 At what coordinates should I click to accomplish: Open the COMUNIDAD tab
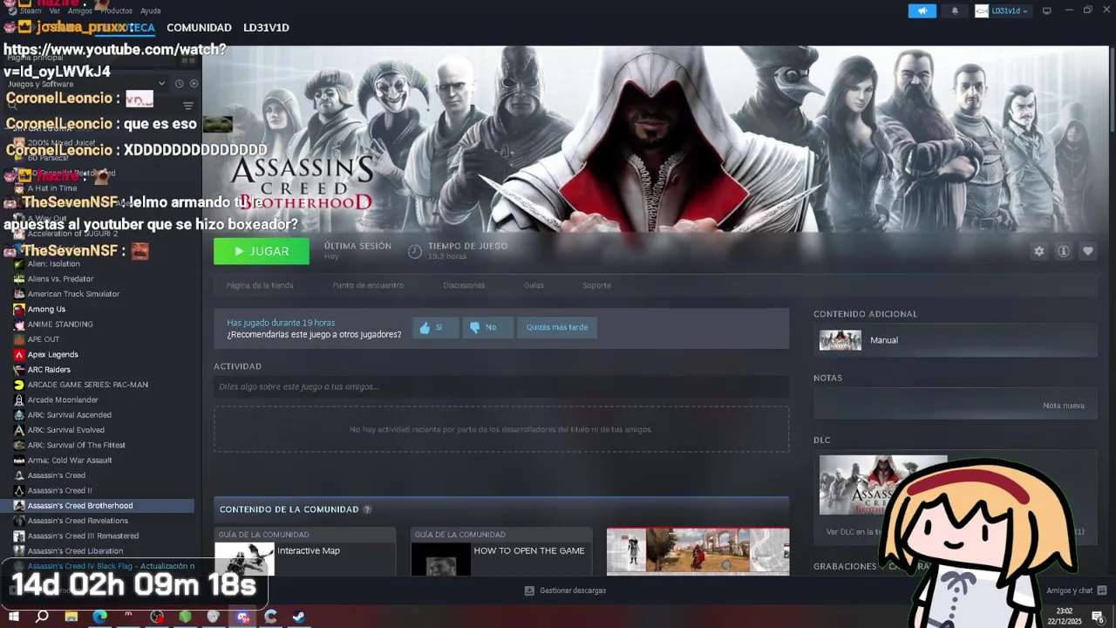[199, 28]
